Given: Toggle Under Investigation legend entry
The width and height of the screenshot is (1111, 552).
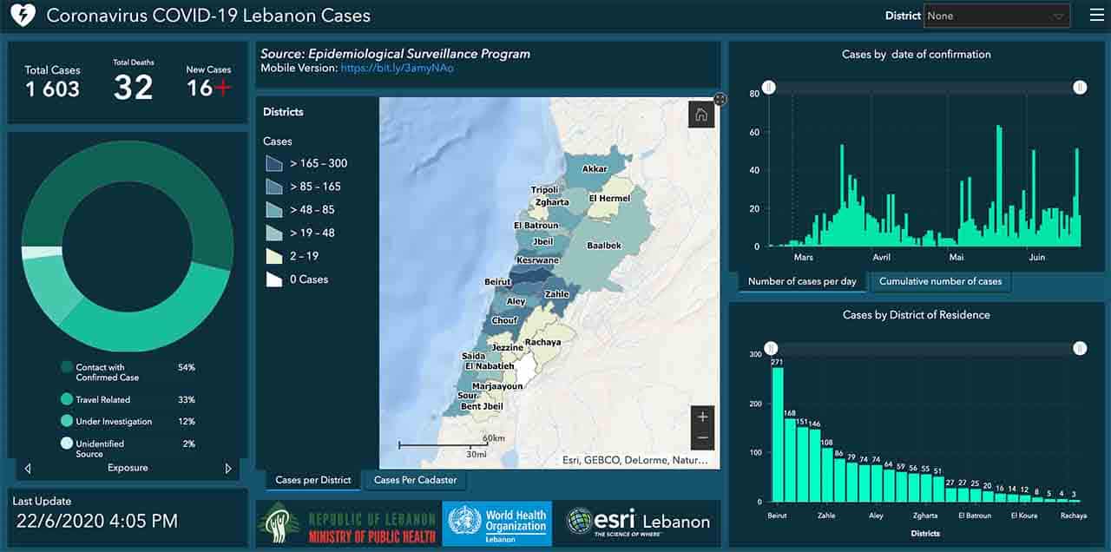Looking at the screenshot, I should (x=67, y=421).
